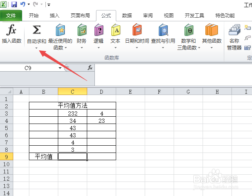
Task: Click the Save icon in quick access toolbar
Action: (x=14, y=4)
